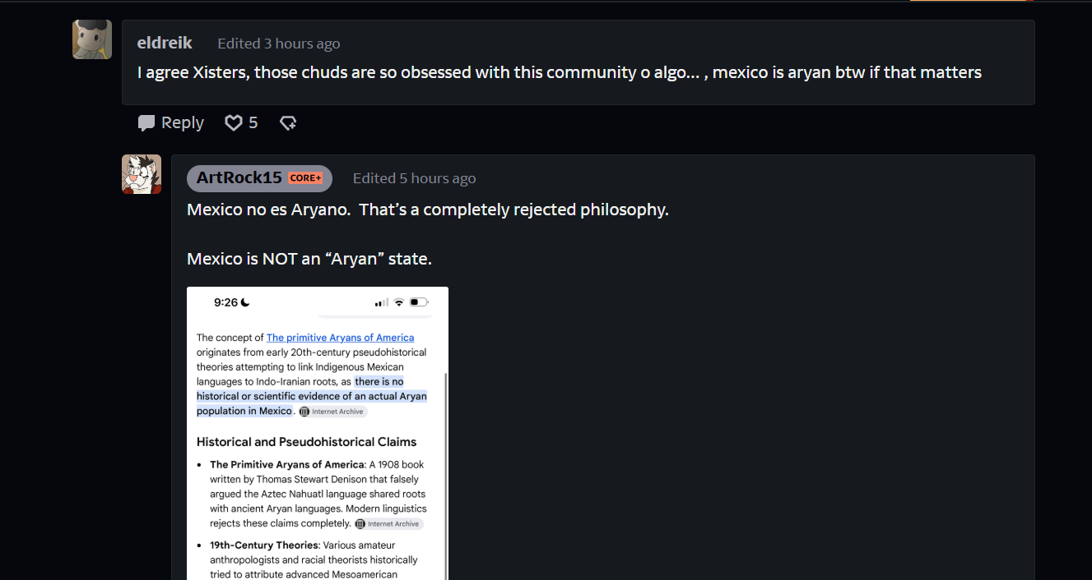Click the moon icon beside 9:26
The height and width of the screenshot is (580, 1092).
[245, 302]
